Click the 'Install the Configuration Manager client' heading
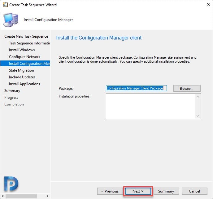213x199 pixels. 99,38
